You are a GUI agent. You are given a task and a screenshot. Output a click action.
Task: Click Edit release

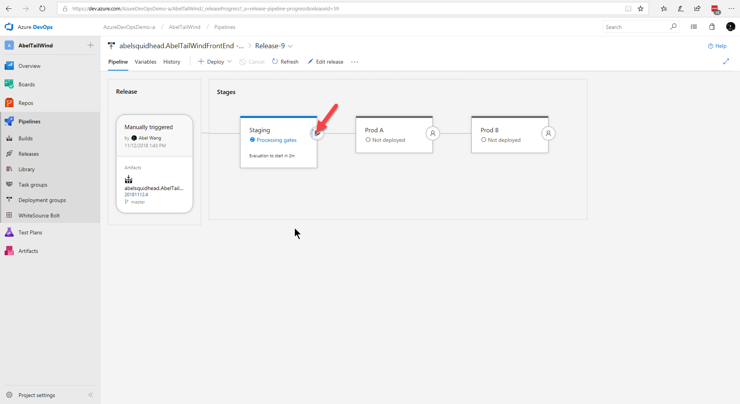point(326,62)
